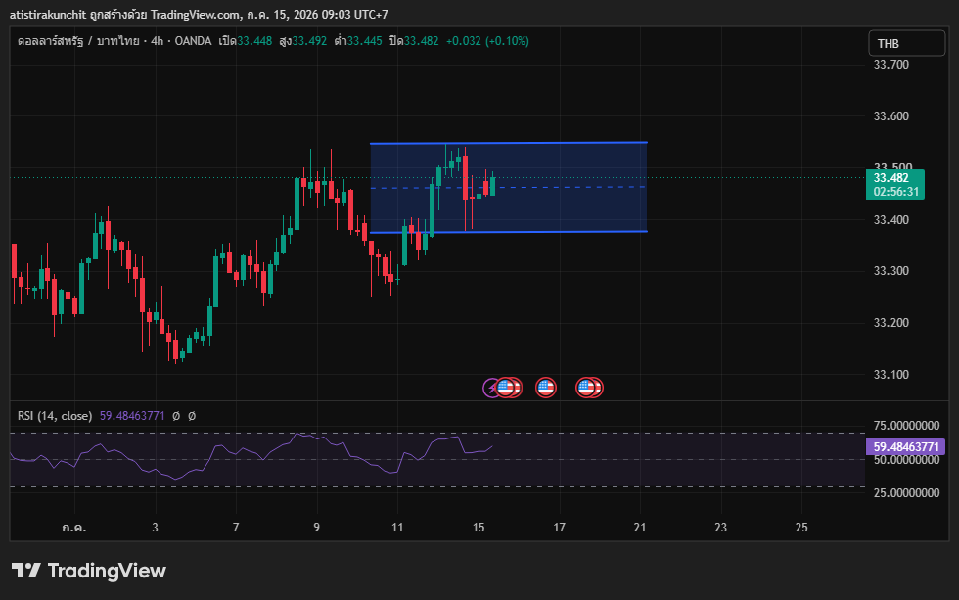Click the date label 15 on time axis

click(479, 528)
